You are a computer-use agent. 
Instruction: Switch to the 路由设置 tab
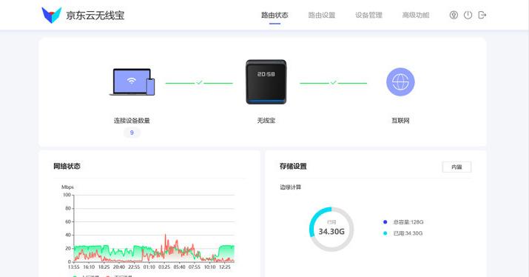click(x=322, y=16)
